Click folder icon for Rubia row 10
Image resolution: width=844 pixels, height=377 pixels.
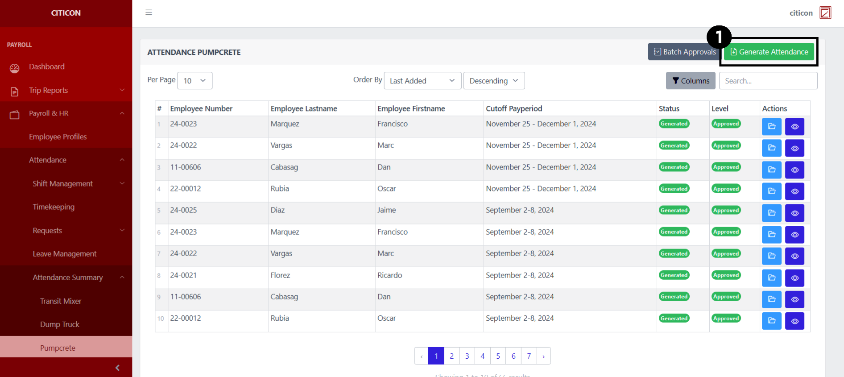point(771,321)
